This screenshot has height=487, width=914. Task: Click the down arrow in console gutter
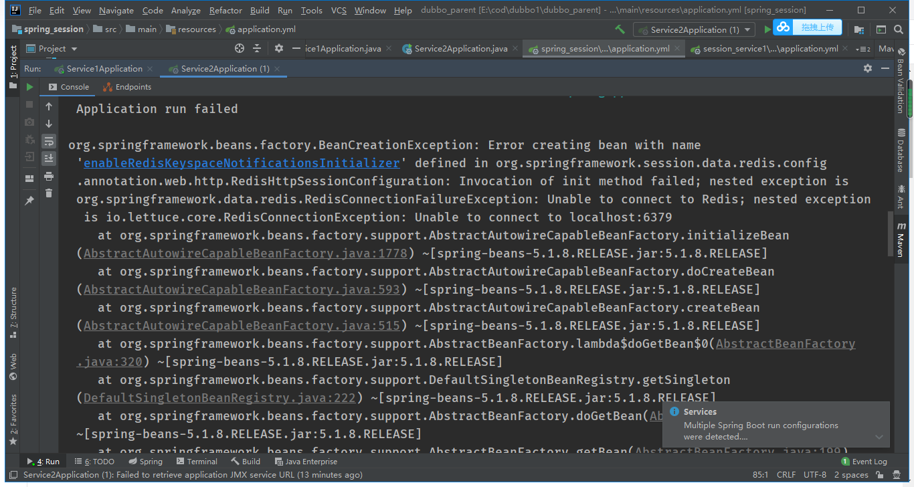click(49, 124)
